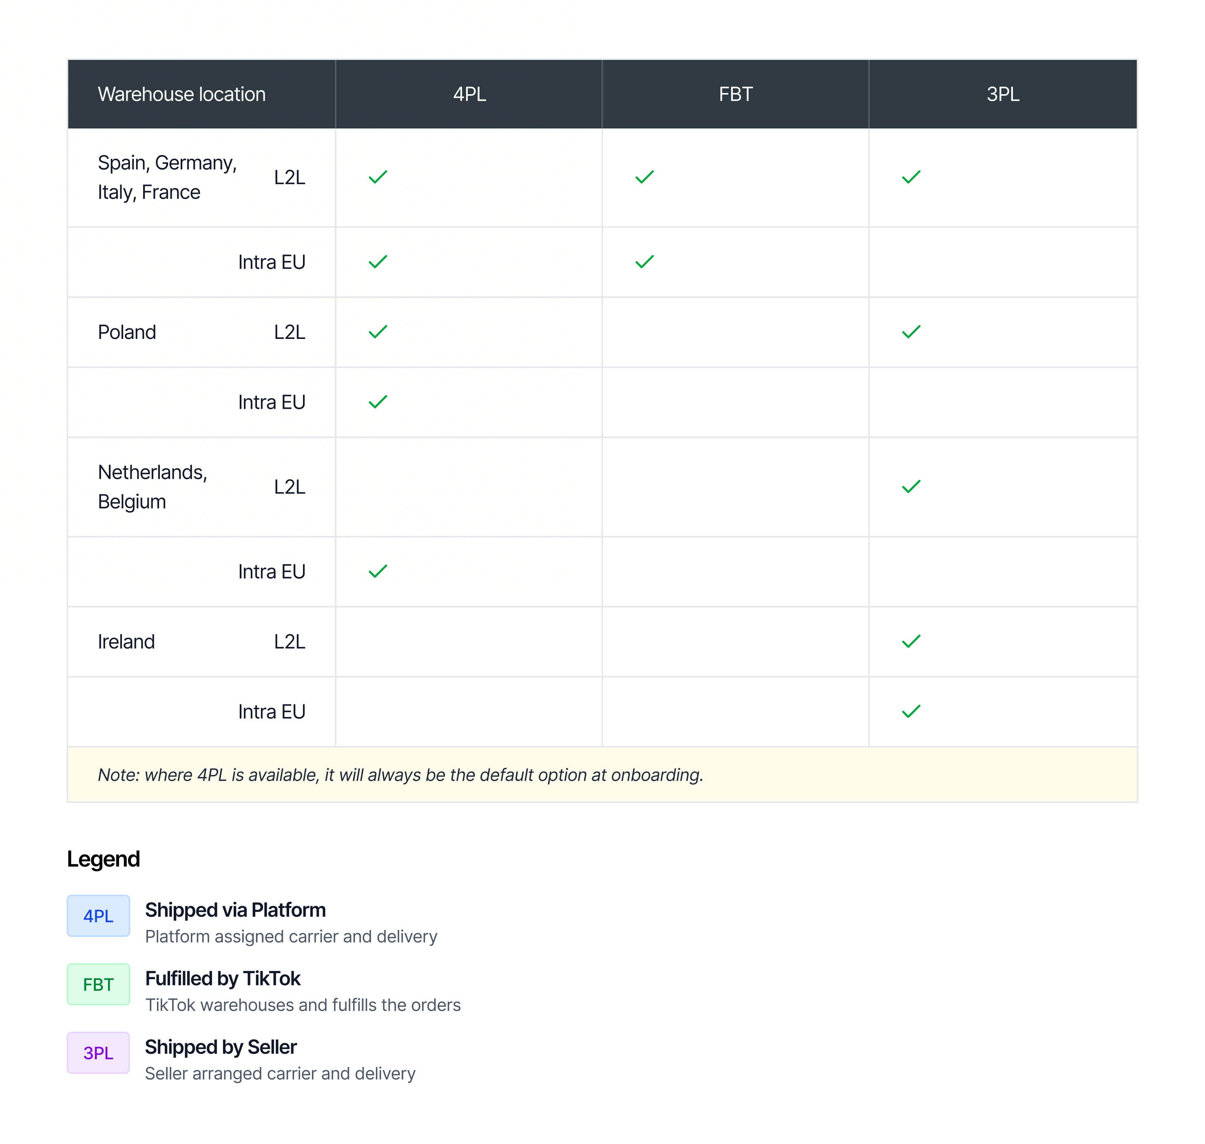Click the 4PL checkmark in the Poland L2L row
The width and height of the screenshot is (1205, 1144).
(x=378, y=332)
